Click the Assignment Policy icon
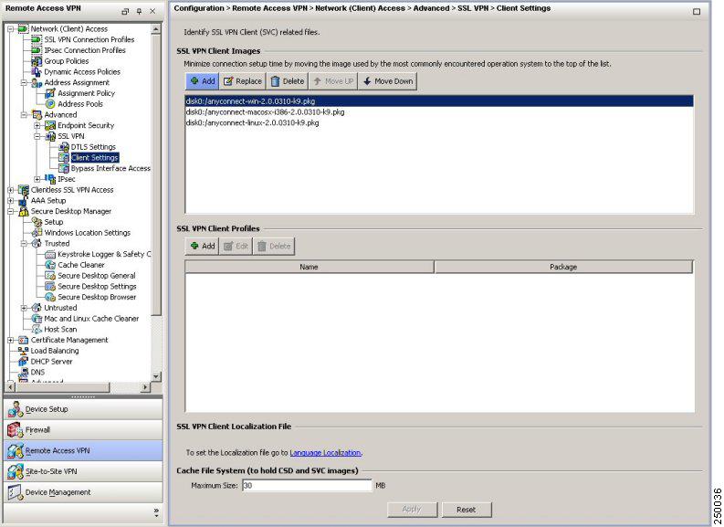 pyautogui.click(x=50, y=93)
